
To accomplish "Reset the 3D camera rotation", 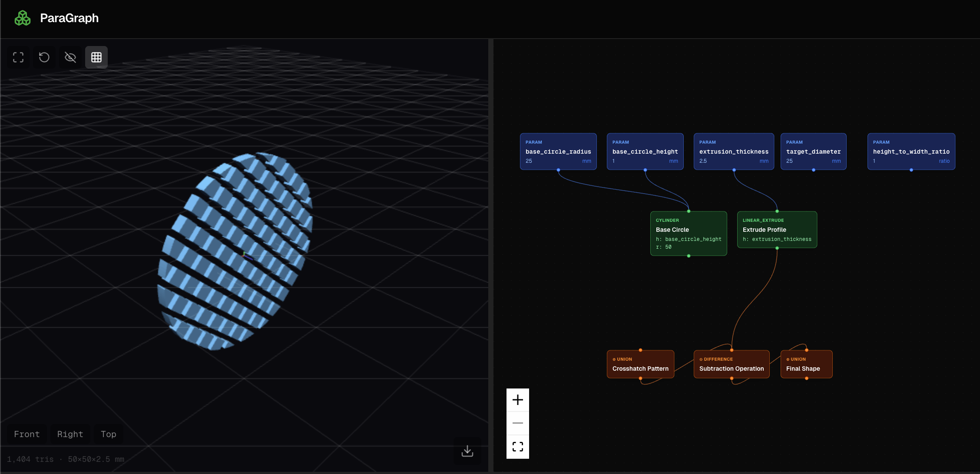I will 44,57.
